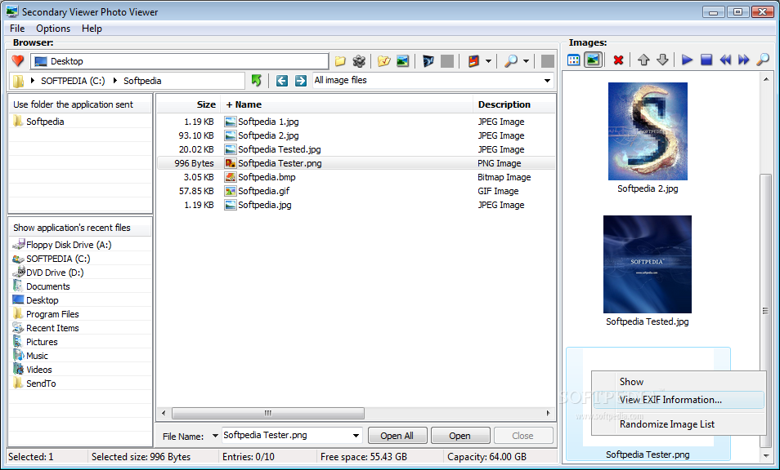
Task: Go back with blue left arrow
Action: pyautogui.click(x=282, y=81)
